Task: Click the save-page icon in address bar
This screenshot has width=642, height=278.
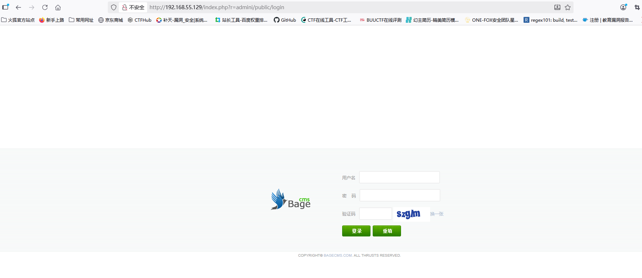Action: [557, 7]
